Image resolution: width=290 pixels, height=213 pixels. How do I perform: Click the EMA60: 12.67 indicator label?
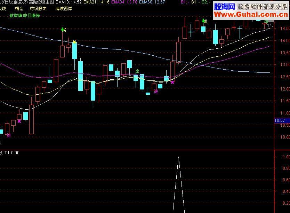[x=152, y=2]
